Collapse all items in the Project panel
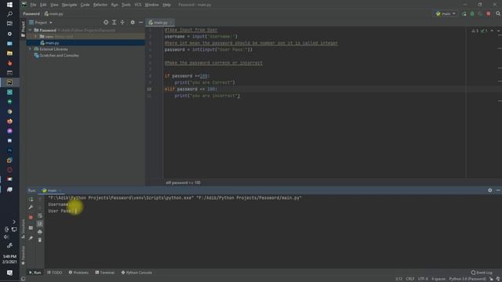 point(122,23)
